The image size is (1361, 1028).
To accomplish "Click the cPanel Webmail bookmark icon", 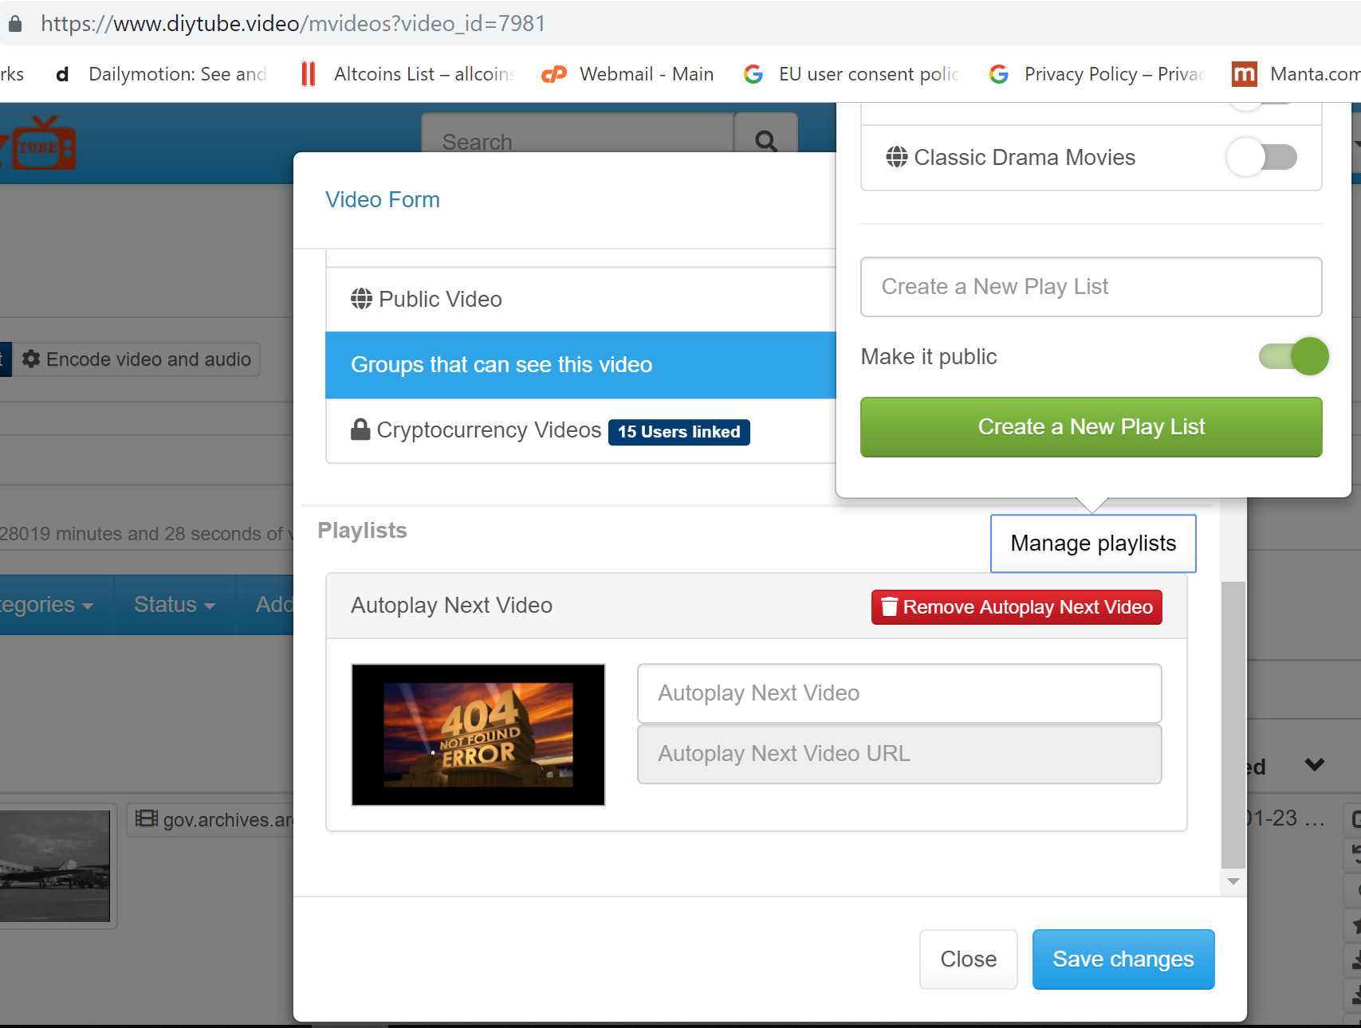I will tap(553, 73).
